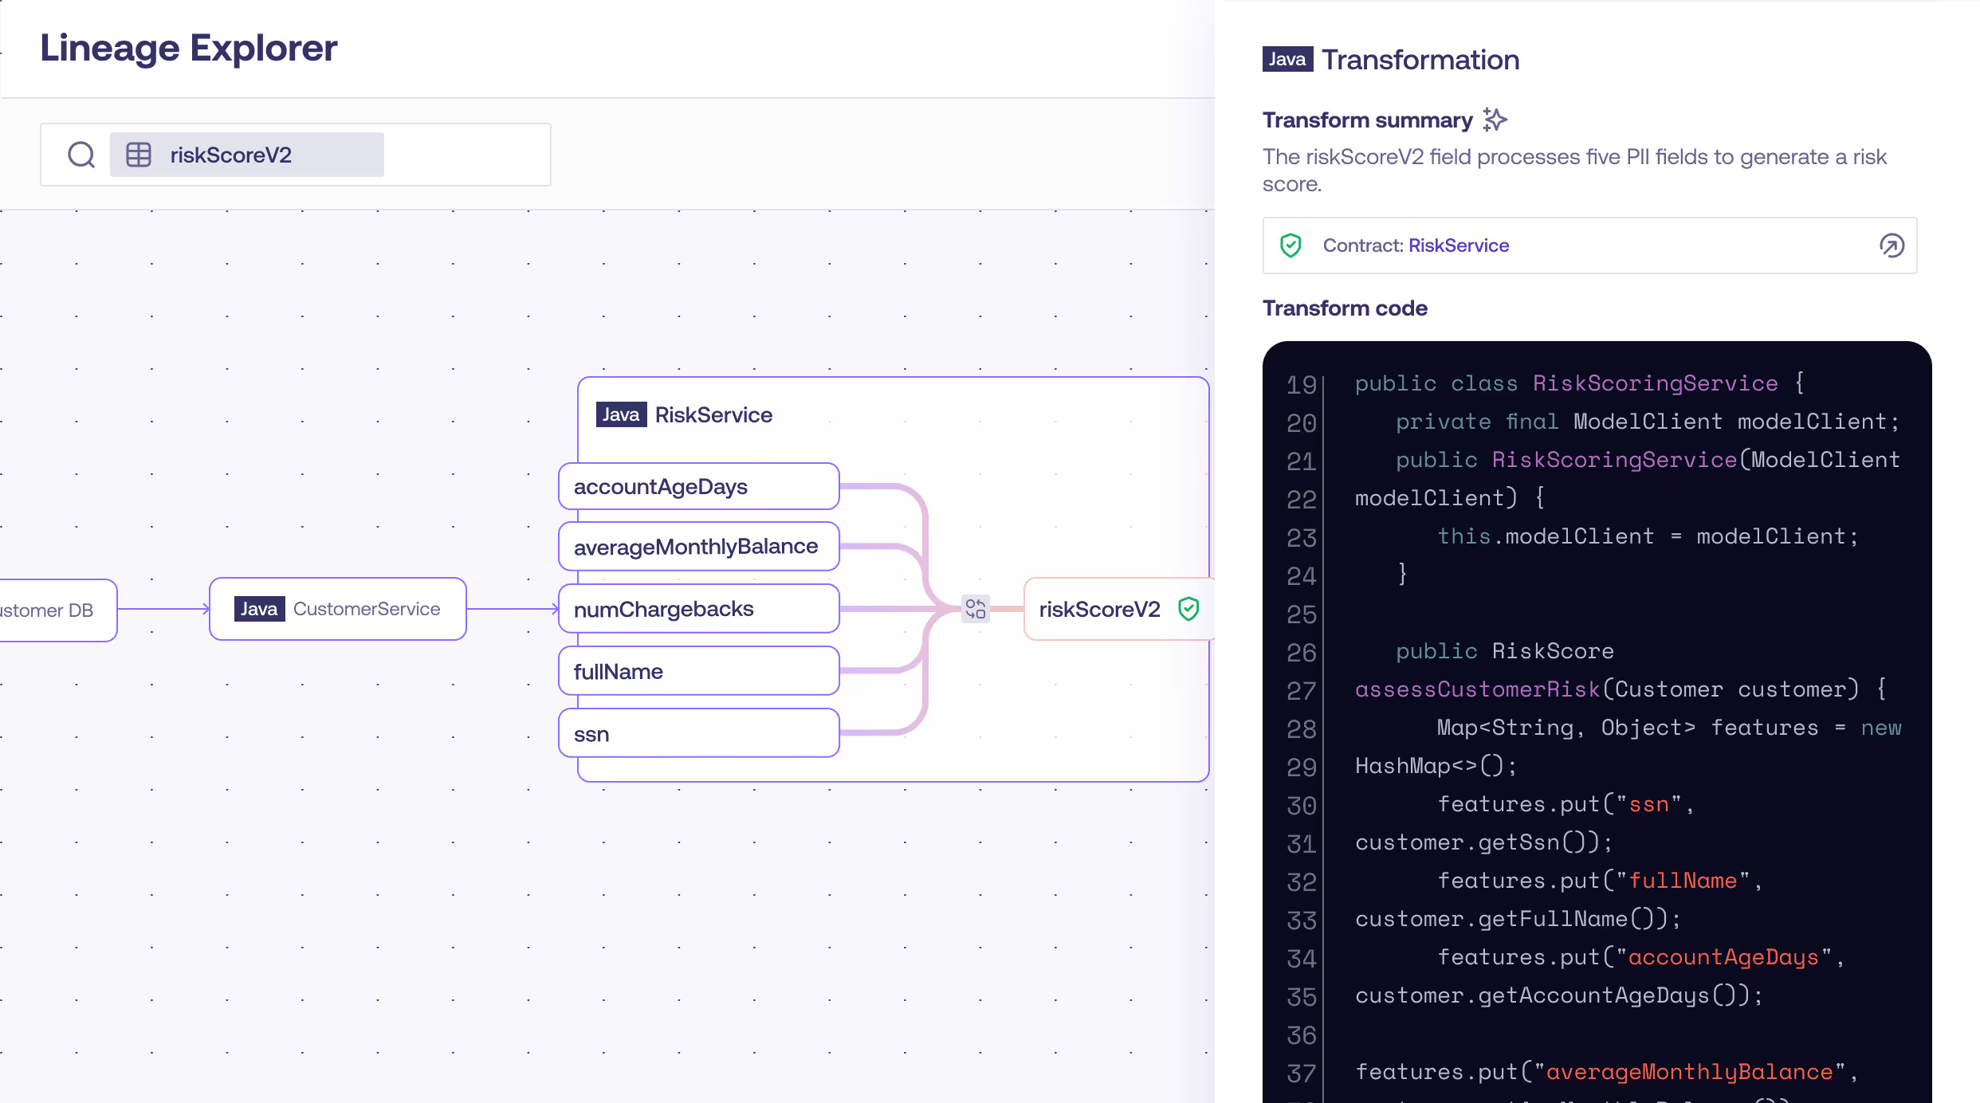
Task: Click the search input field
Action: [x=296, y=155]
